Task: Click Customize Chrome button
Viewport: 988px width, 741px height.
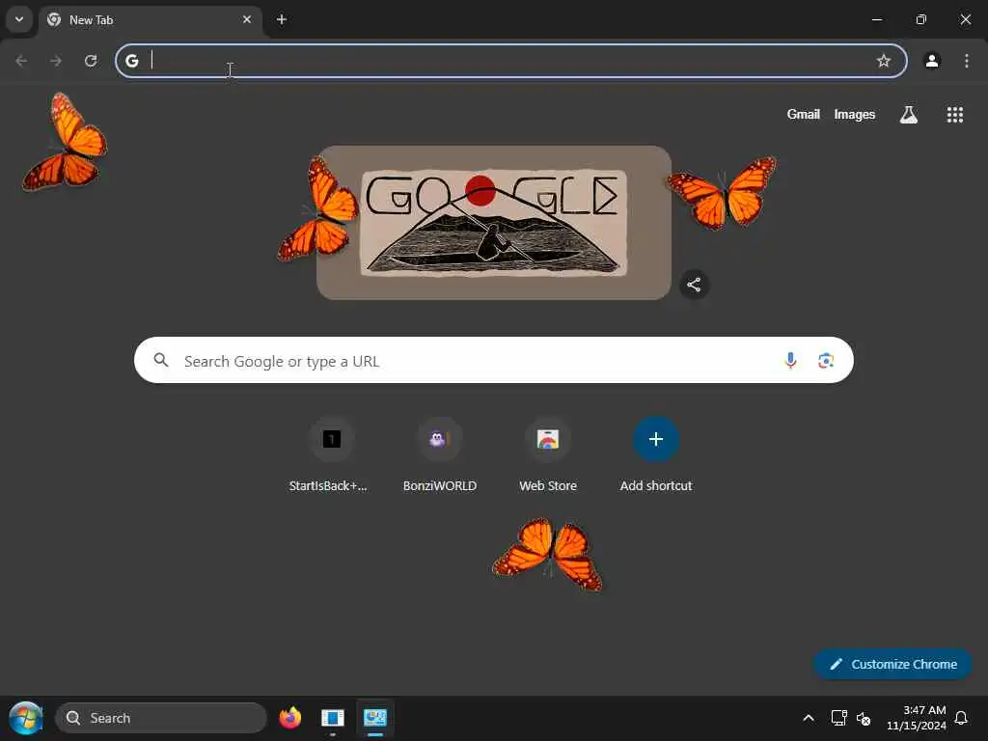Action: tap(892, 664)
